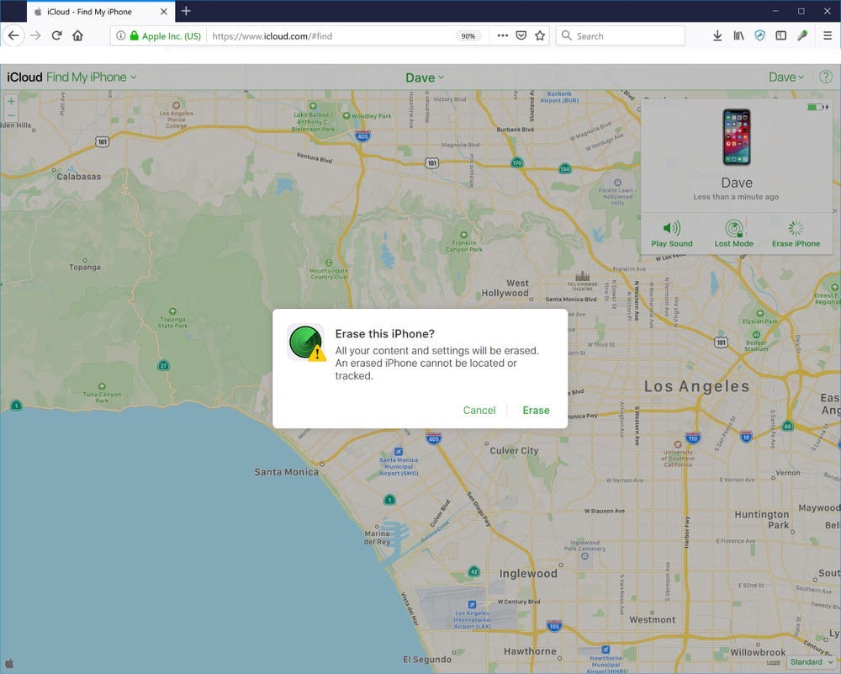
Task: Activate Lost Mode for Dave's iPhone
Action: click(733, 234)
